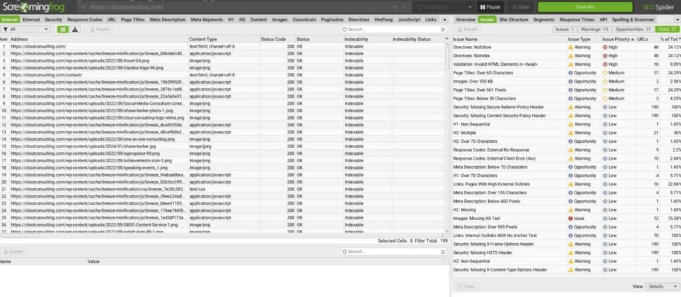Viewport: 681px width, 297px height.
Task: Click the High priority icon in Validation: Invalid HTML Elements row
Action: 605,64
